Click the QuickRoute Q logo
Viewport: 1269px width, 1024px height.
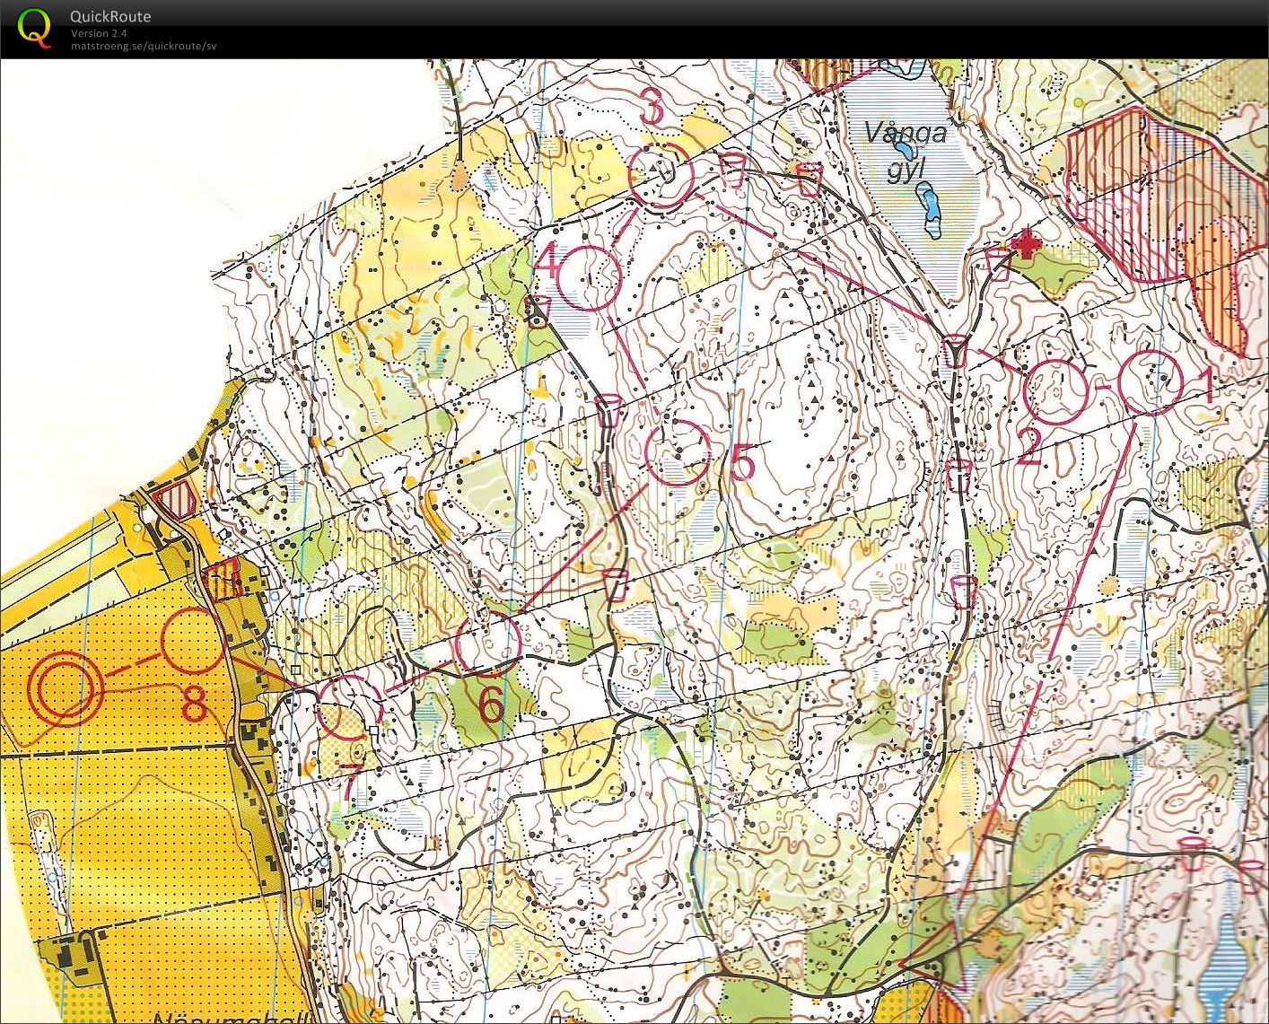pyautogui.click(x=34, y=27)
